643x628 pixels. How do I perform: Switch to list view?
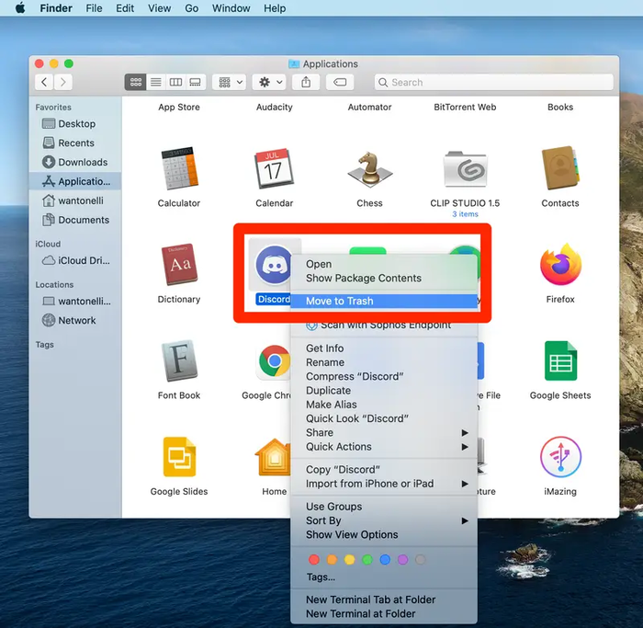point(156,82)
